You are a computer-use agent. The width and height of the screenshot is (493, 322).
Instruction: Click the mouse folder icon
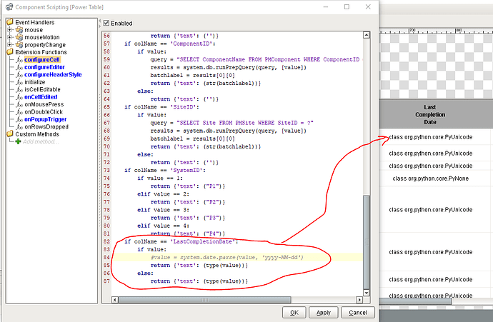[19, 29]
